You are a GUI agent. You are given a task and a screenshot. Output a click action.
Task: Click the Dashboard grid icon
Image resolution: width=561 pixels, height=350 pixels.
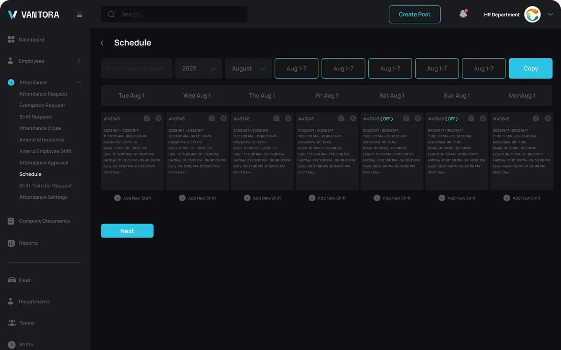[x=11, y=40]
